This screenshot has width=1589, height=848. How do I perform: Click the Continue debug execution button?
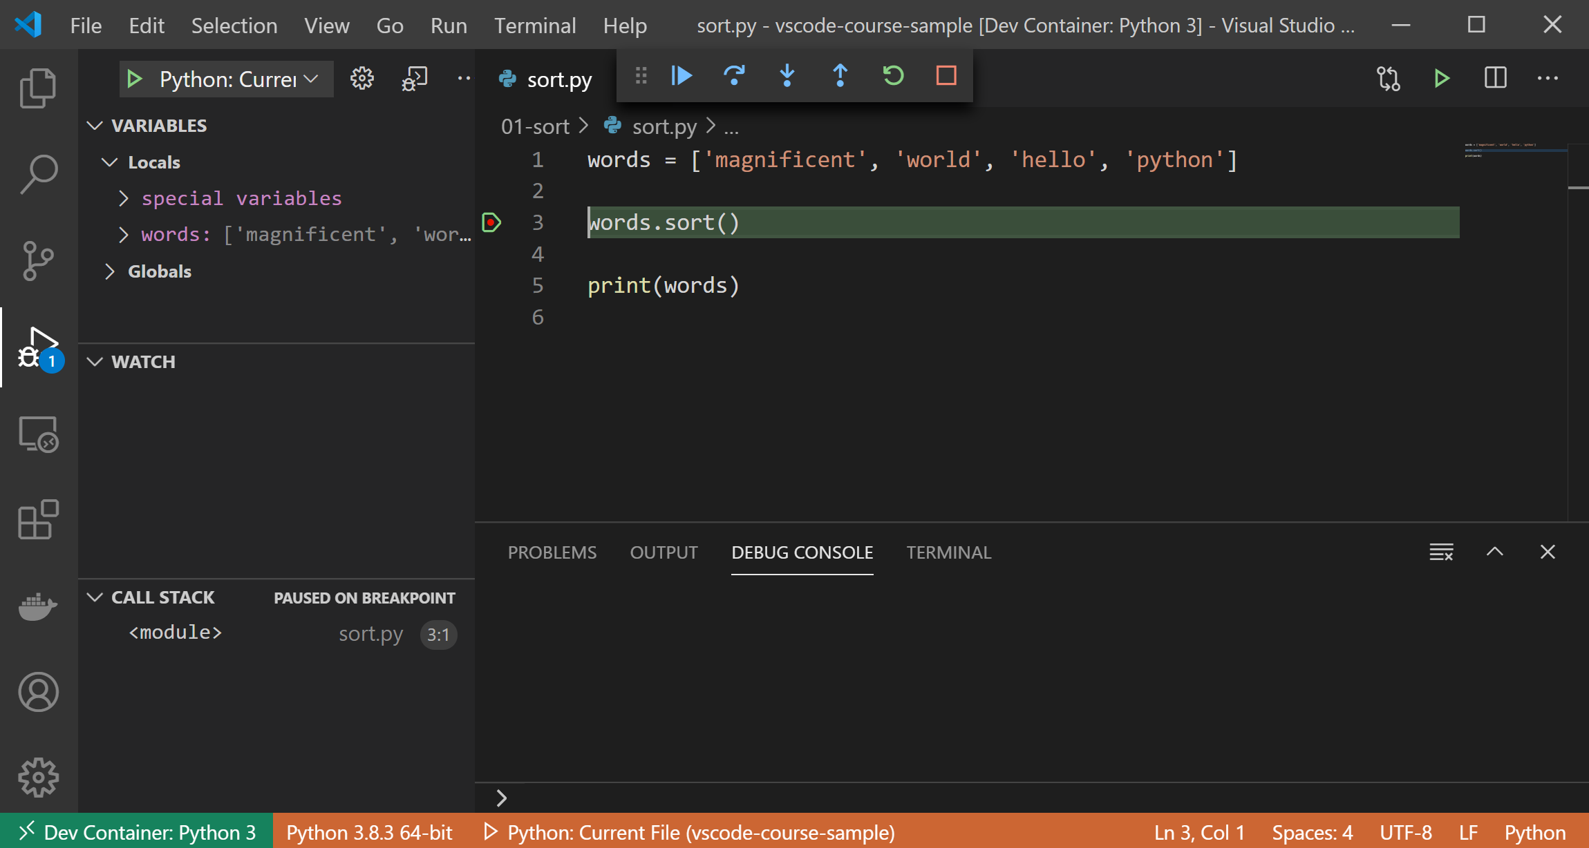click(683, 77)
